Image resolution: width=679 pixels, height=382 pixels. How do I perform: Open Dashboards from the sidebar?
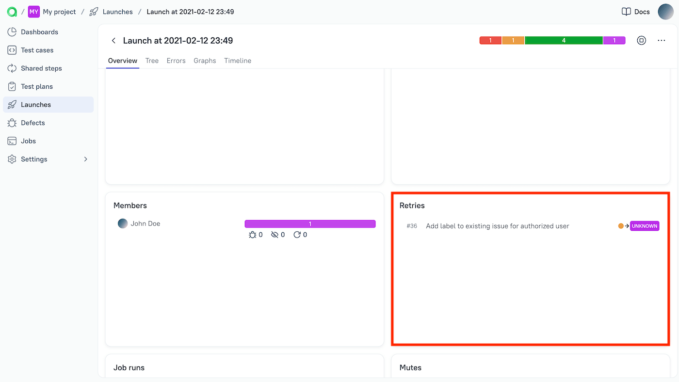tap(39, 32)
